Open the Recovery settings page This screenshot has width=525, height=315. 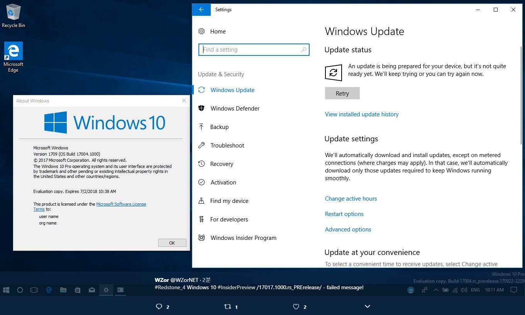pos(216,164)
